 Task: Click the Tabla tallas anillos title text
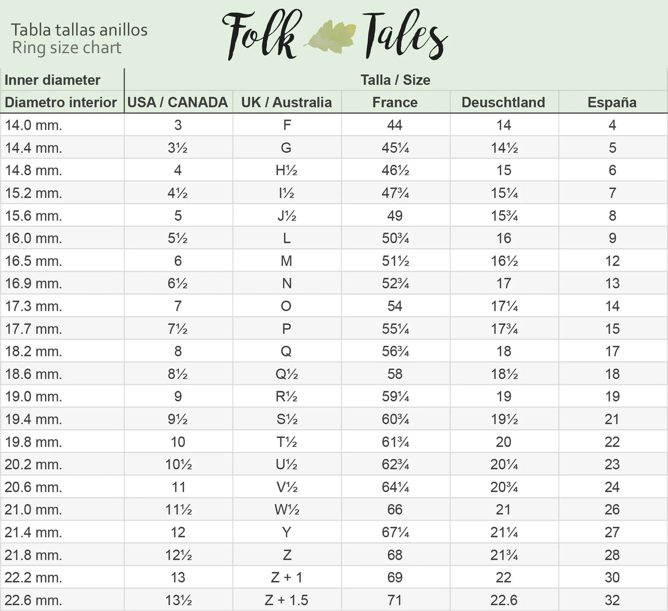[x=79, y=30]
